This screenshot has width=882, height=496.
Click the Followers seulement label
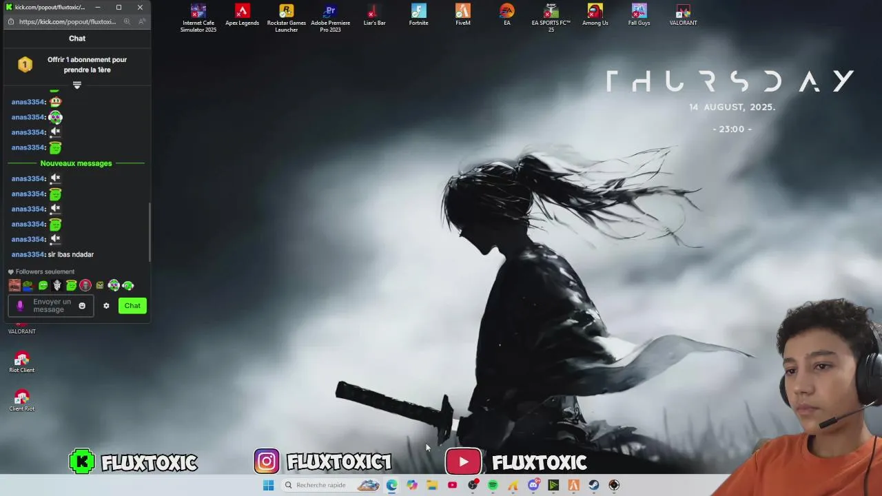(x=45, y=271)
